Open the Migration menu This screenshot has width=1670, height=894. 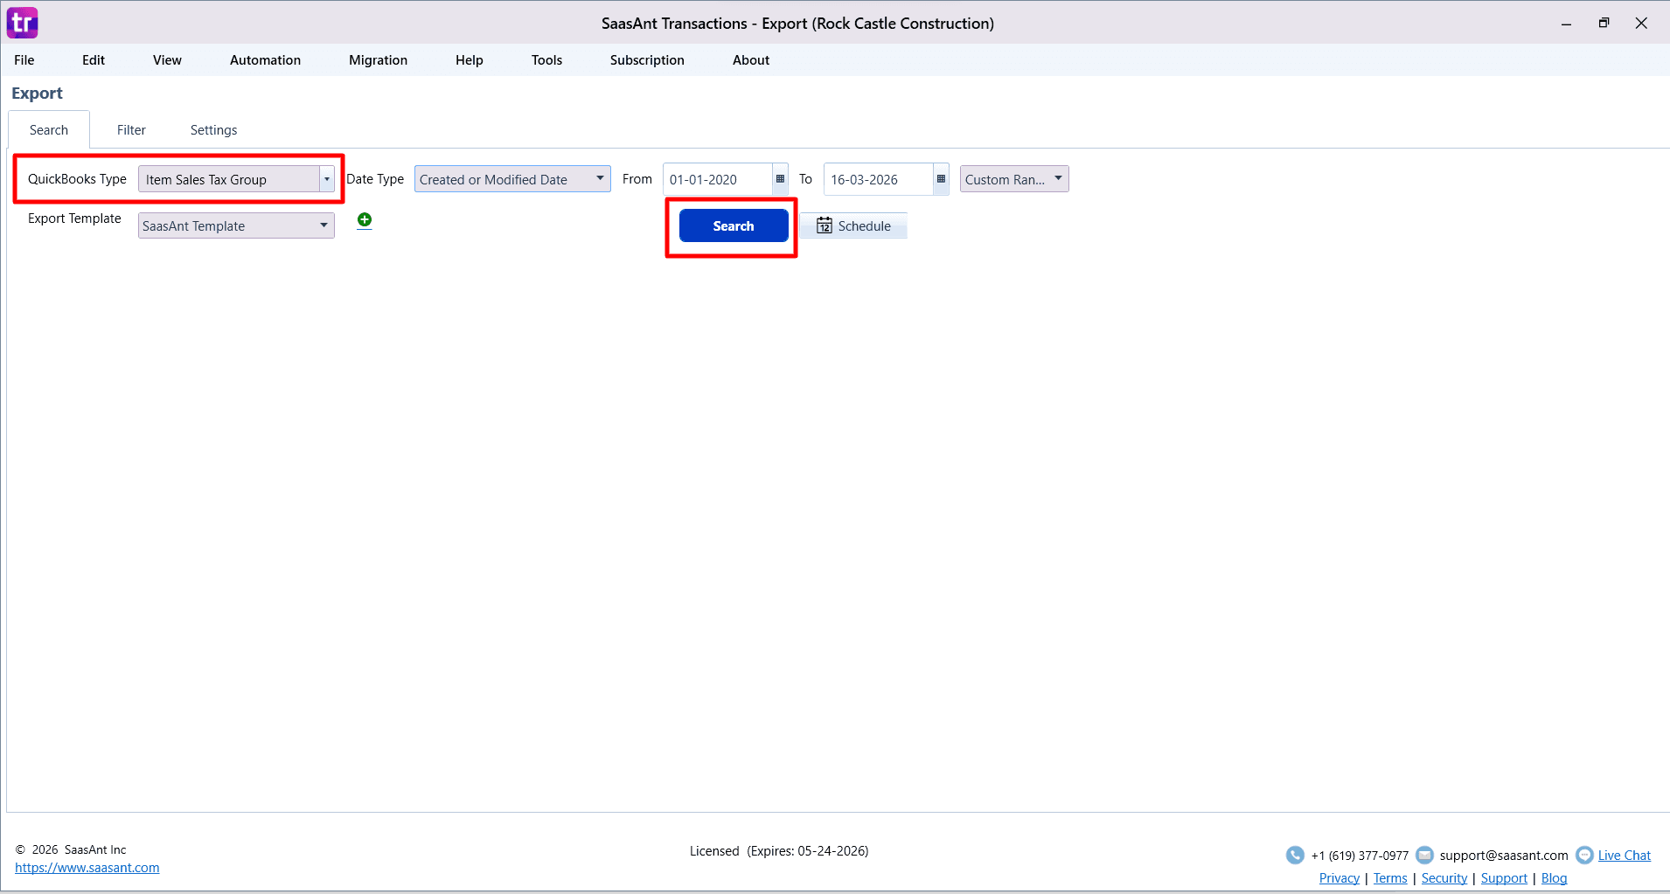click(378, 60)
